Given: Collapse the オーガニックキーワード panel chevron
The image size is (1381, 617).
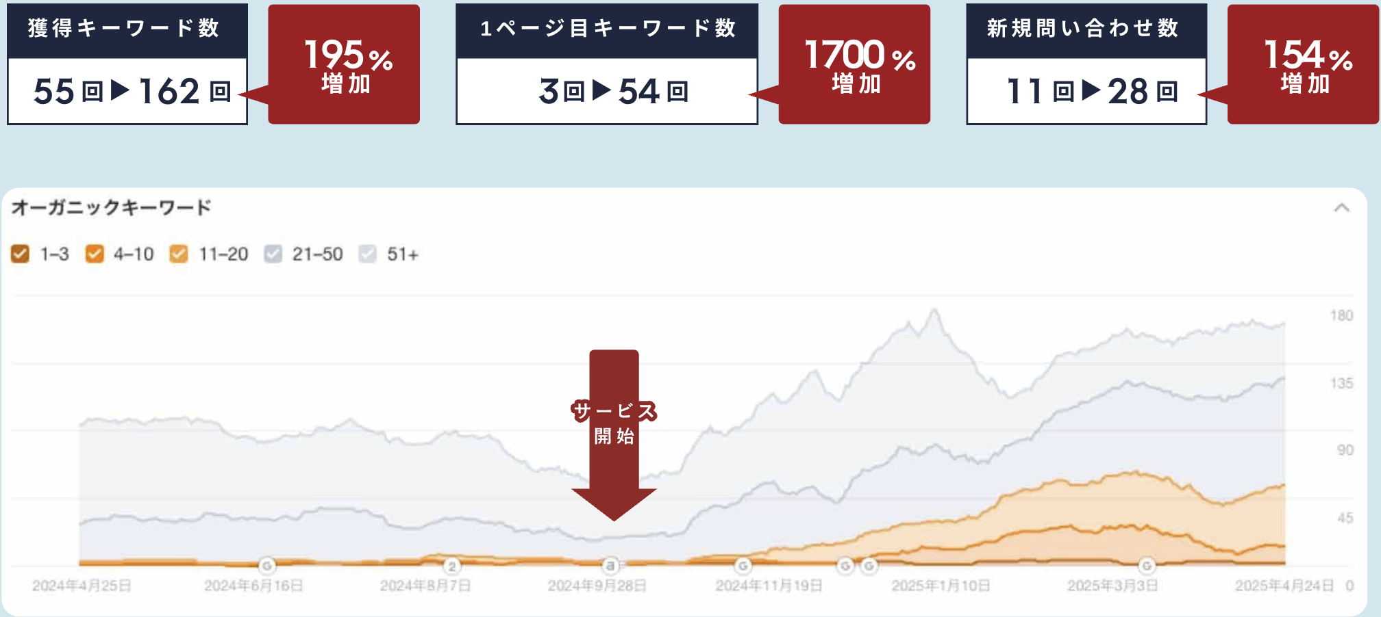Looking at the screenshot, I should click(1341, 208).
